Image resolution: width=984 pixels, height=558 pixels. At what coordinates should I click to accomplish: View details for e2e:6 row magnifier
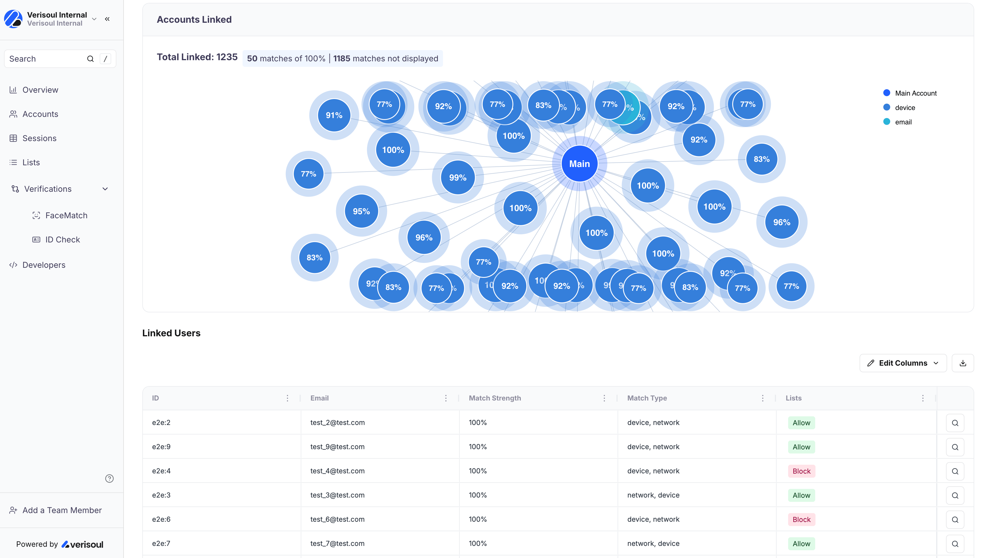[955, 519]
